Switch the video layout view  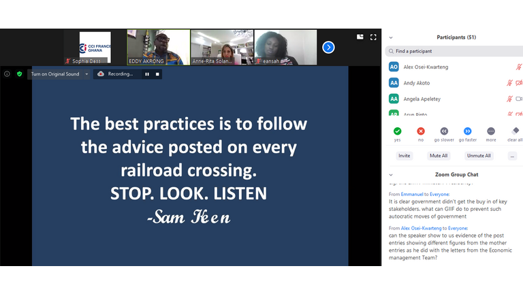pos(360,37)
